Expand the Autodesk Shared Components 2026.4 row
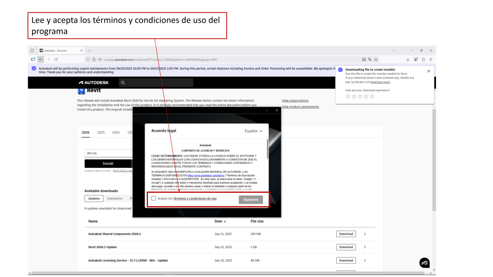 pyautogui.click(x=365, y=234)
